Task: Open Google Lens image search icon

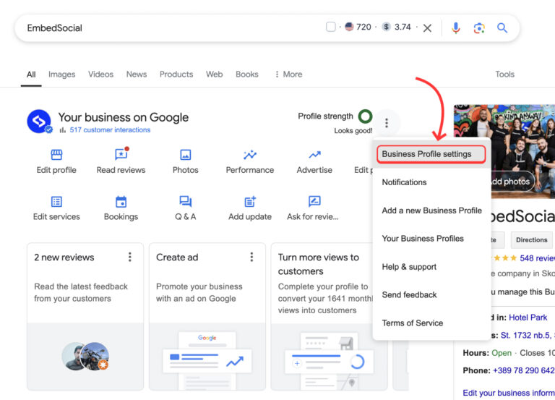Action: pyautogui.click(x=479, y=28)
